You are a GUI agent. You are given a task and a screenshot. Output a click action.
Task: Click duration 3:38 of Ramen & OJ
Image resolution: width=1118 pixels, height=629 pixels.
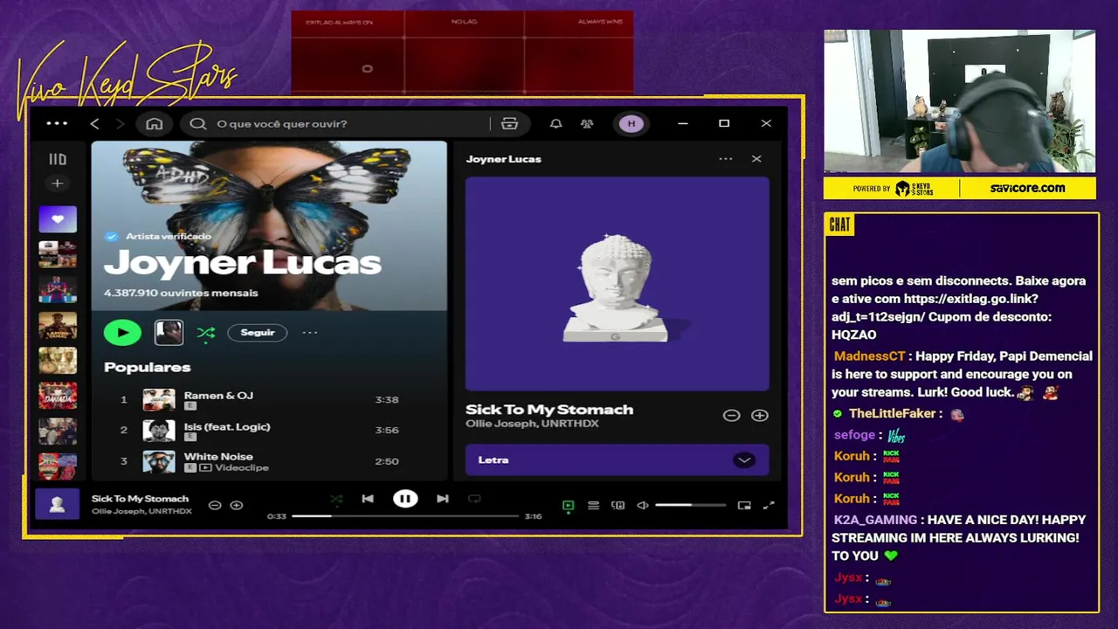[x=387, y=399]
